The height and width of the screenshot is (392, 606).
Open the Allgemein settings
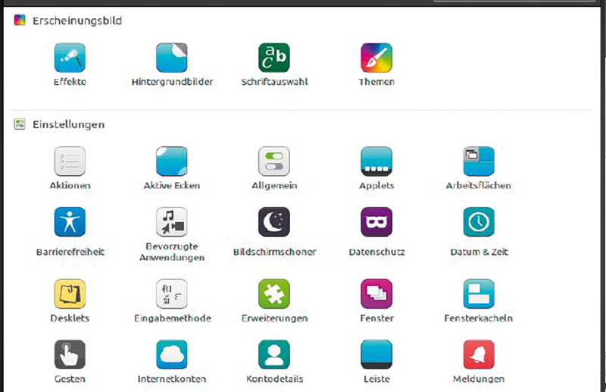274,162
